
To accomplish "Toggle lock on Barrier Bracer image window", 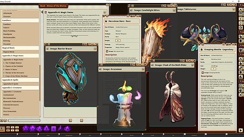I will 84,44.
